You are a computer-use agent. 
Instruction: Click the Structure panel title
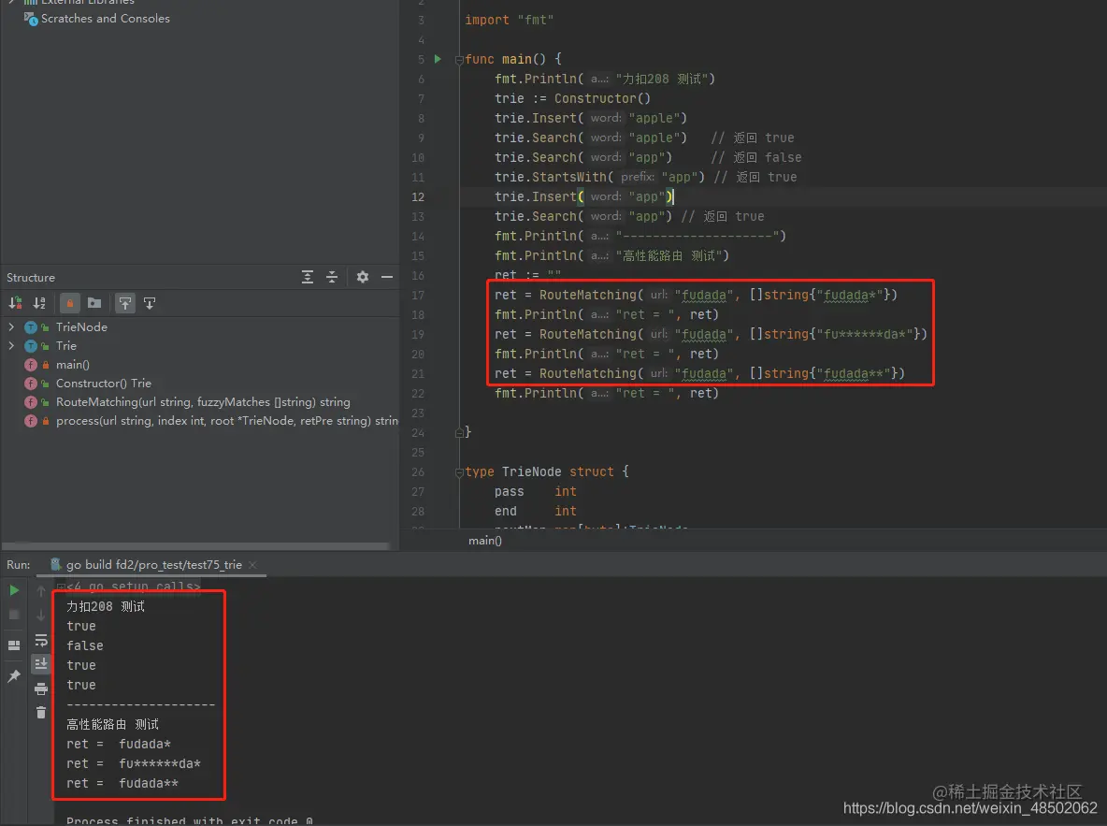click(x=30, y=278)
